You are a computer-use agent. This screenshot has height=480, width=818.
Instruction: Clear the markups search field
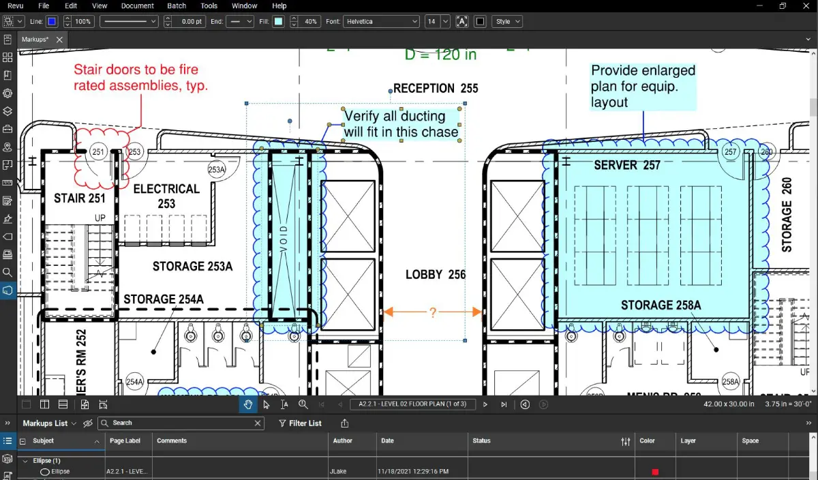pos(258,423)
